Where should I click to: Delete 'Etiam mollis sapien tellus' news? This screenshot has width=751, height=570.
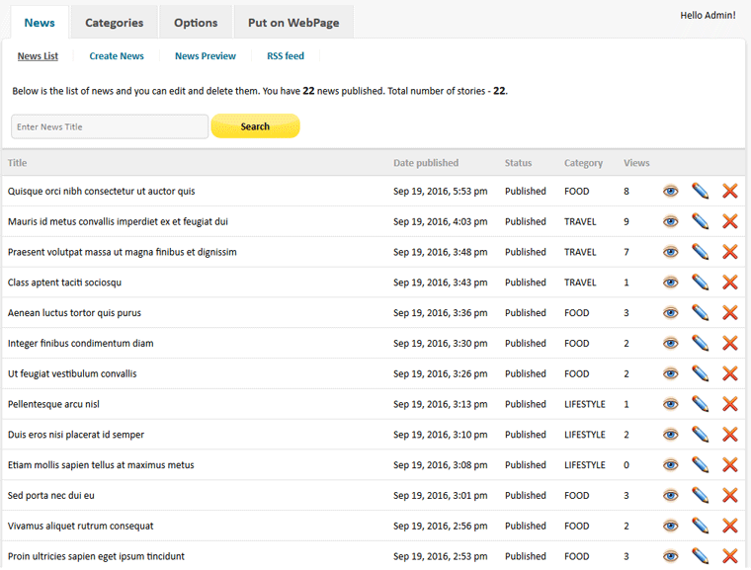[x=730, y=465]
